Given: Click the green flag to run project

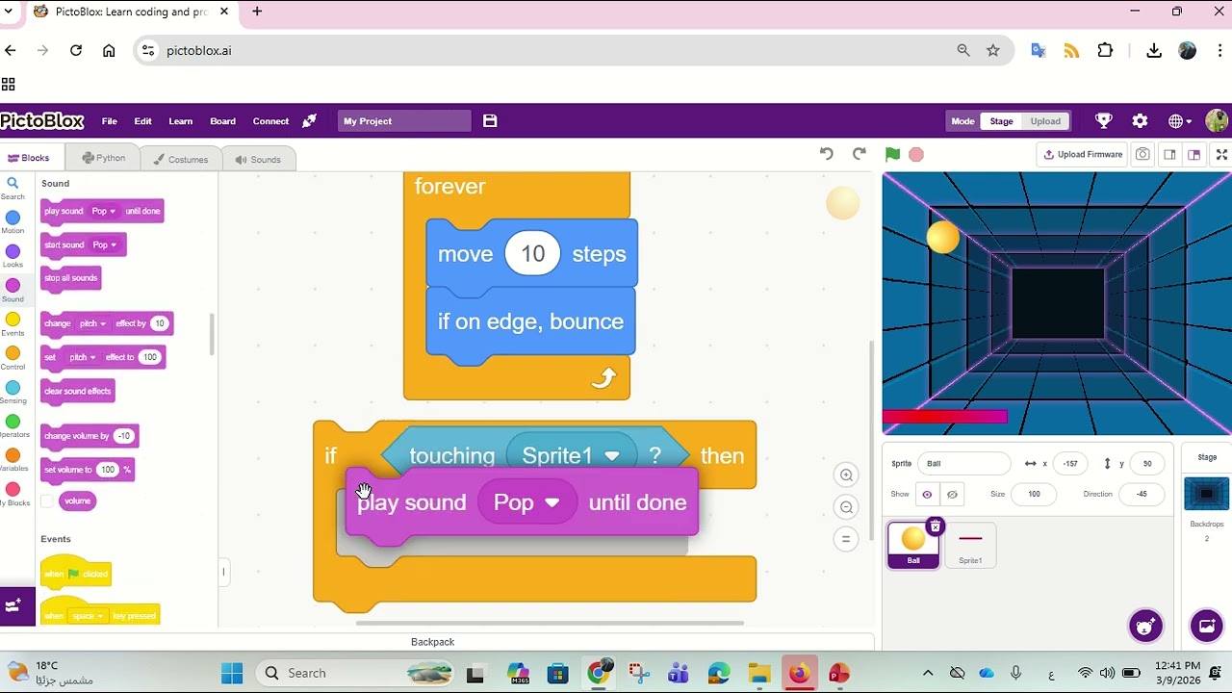Looking at the screenshot, I should (892, 154).
